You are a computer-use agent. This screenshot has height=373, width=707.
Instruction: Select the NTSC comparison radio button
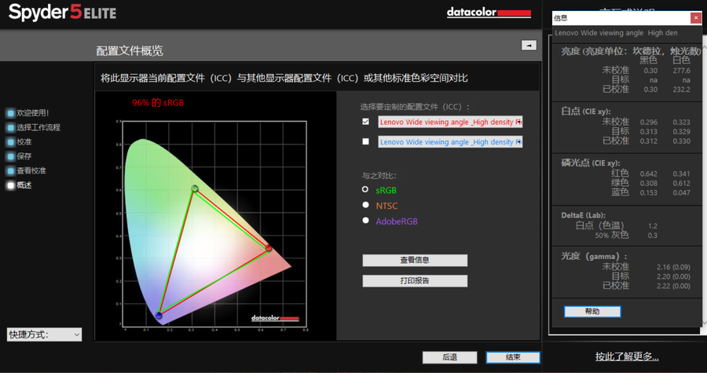pos(365,205)
